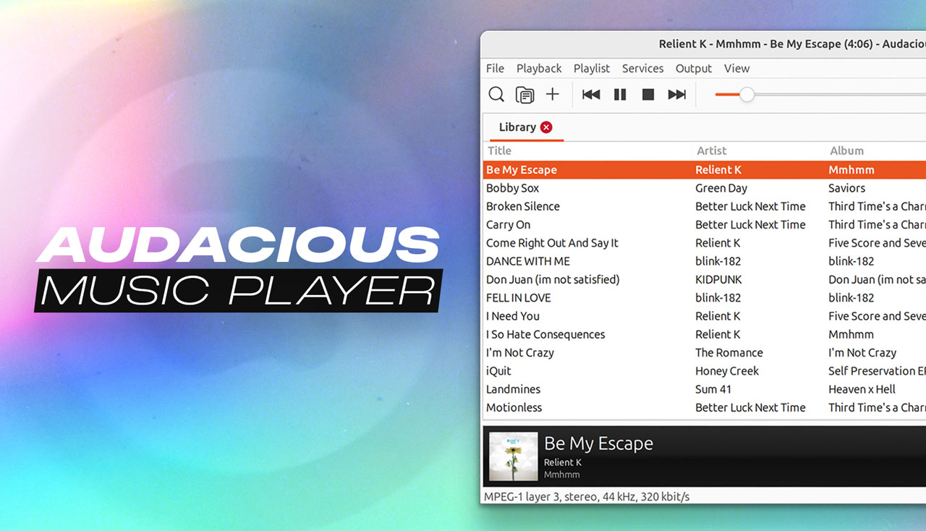926x531 pixels.
Task: Select the song Bobby Sox
Action: point(513,188)
